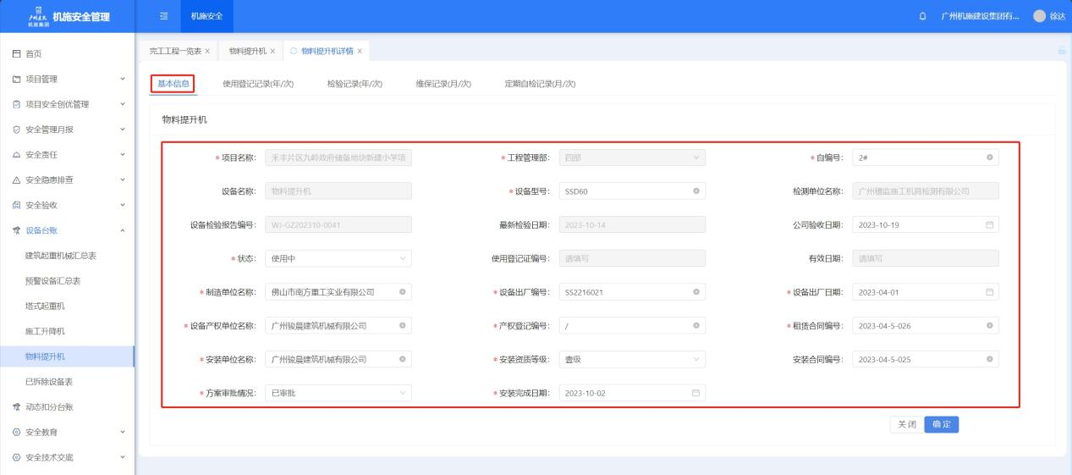Collapse sidebar with hamburger menu icon
1072x475 pixels.
click(x=164, y=17)
